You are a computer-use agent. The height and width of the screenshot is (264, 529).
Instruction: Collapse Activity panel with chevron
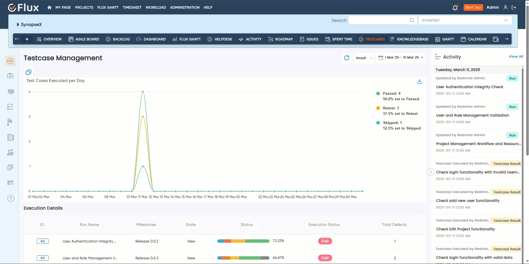431,172
